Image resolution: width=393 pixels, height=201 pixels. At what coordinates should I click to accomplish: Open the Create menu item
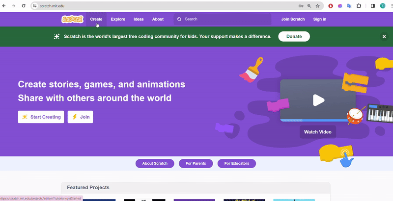click(x=96, y=19)
